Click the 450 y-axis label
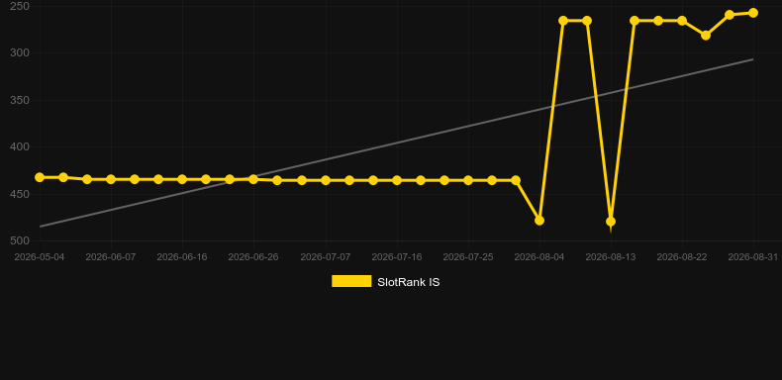 click(x=20, y=194)
